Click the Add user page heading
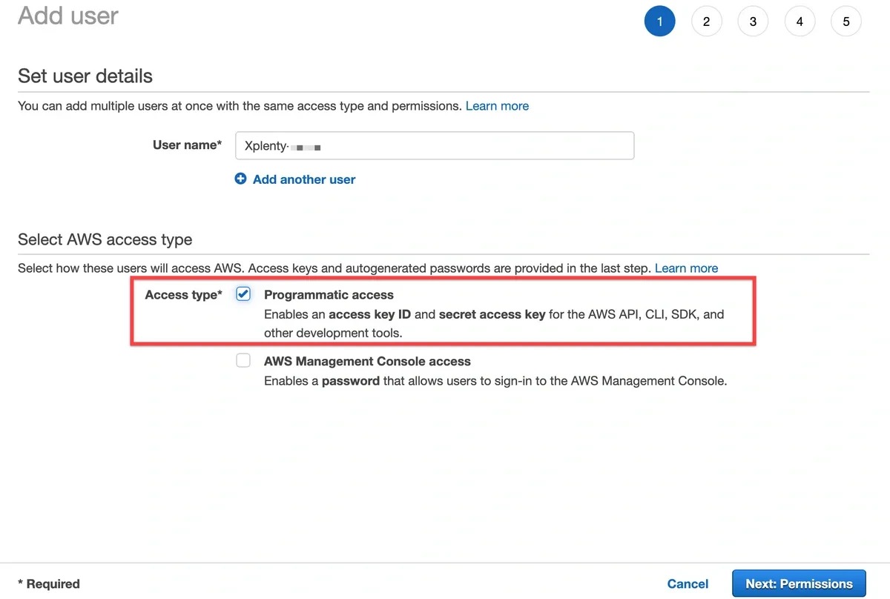Image resolution: width=890 pixels, height=599 pixels. point(67,16)
